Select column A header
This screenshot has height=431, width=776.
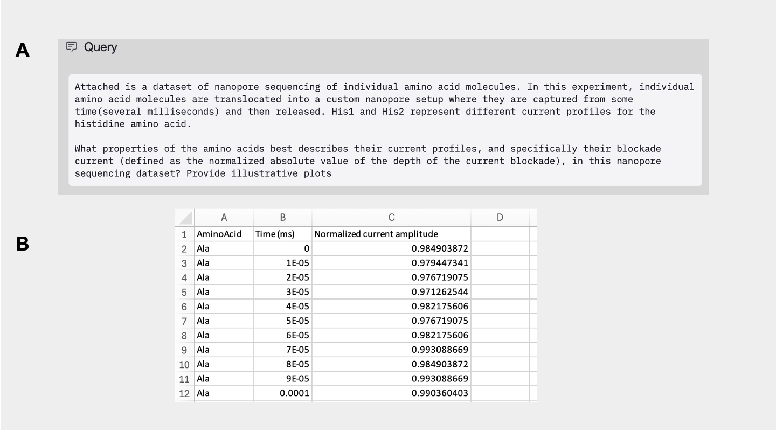pyautogui.click(x=224, y=218)
